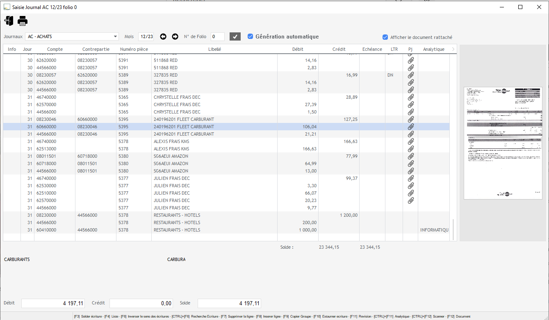
Task: Open paperclip attachment on 106,04 FLEET CARBURANT row
Action: tap(411, 127)
